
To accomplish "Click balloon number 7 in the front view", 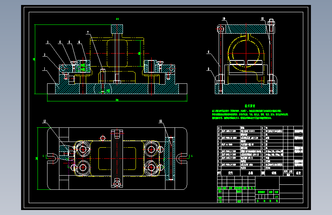I will [88, 33].
